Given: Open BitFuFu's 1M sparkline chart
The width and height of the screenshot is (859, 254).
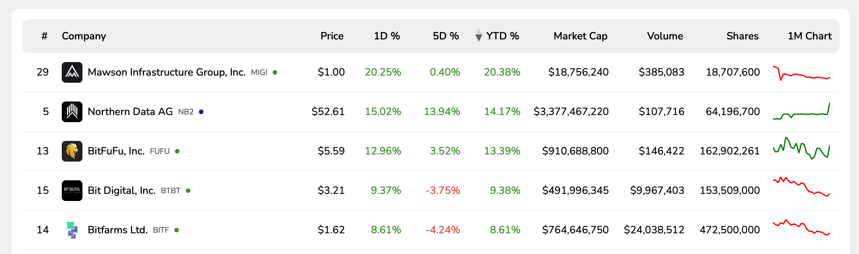Looking at the screenshot, I should point(801,149).
